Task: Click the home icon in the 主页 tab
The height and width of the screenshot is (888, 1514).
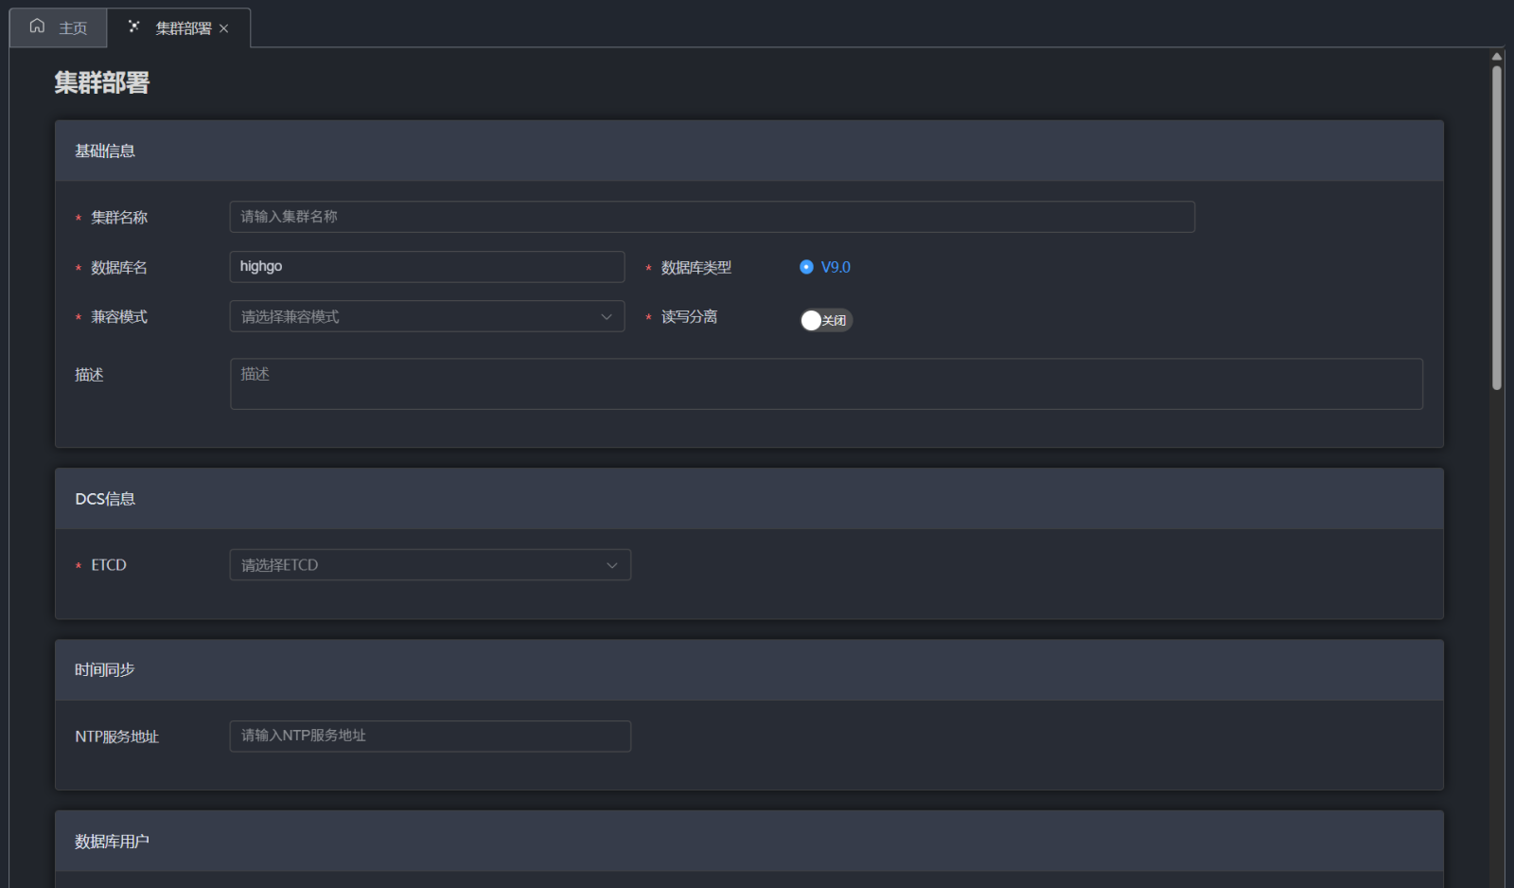Action: click(x=37, y=27)
